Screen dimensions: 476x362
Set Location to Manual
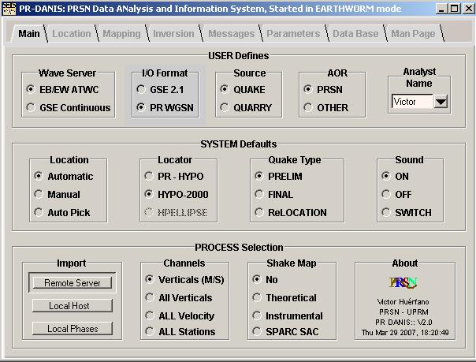57,194
